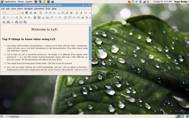
Task: Insert figure float icon
Action: (35, 17)
